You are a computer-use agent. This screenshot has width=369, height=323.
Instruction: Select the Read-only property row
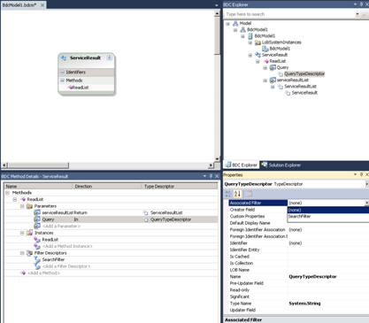pyautogui.click(x=299, y=290)
